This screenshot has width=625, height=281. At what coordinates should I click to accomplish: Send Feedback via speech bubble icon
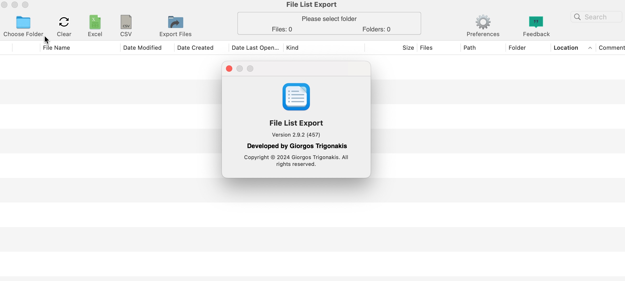[536, 22]
